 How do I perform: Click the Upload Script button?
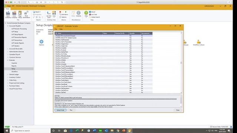[60, 110]
